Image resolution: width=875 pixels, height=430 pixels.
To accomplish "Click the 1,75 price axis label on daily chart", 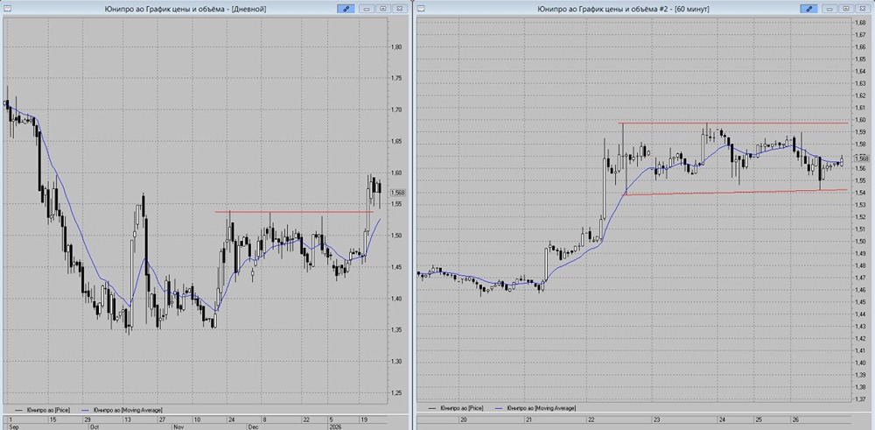I will pyautogui.click(x=396, y=79).
